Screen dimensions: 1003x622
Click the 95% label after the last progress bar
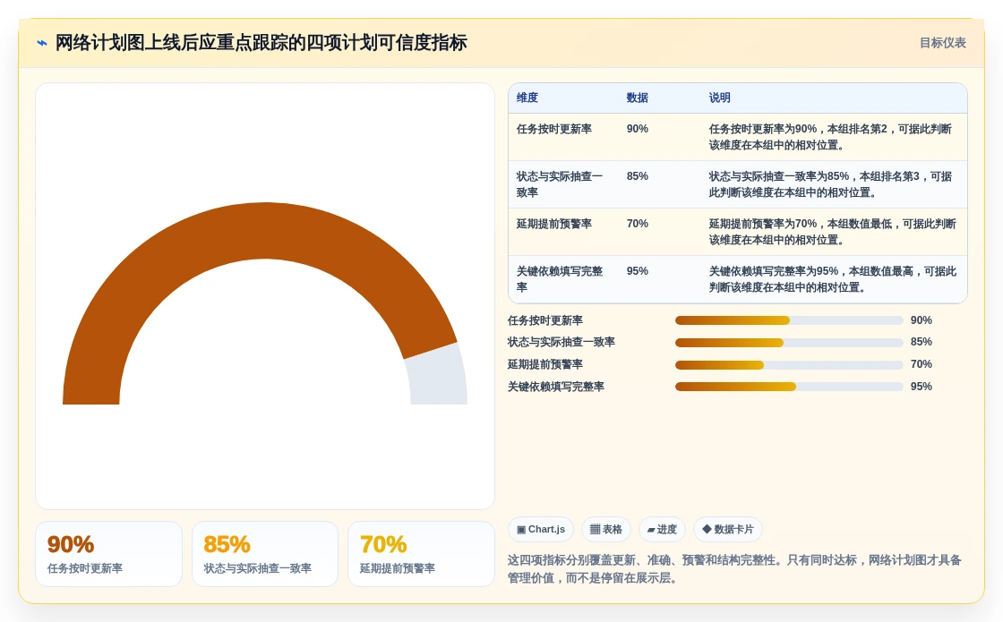(922, 387)
